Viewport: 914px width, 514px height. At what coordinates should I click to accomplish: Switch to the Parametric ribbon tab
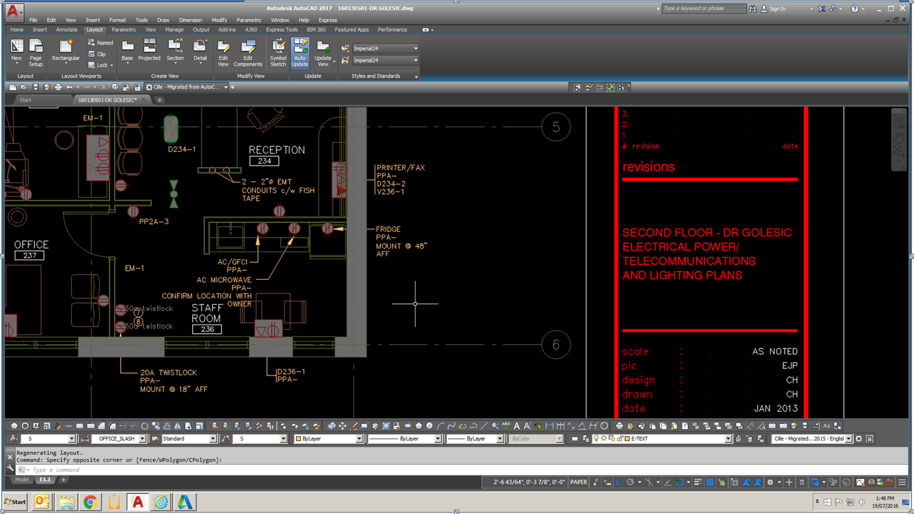click(123, 29)
